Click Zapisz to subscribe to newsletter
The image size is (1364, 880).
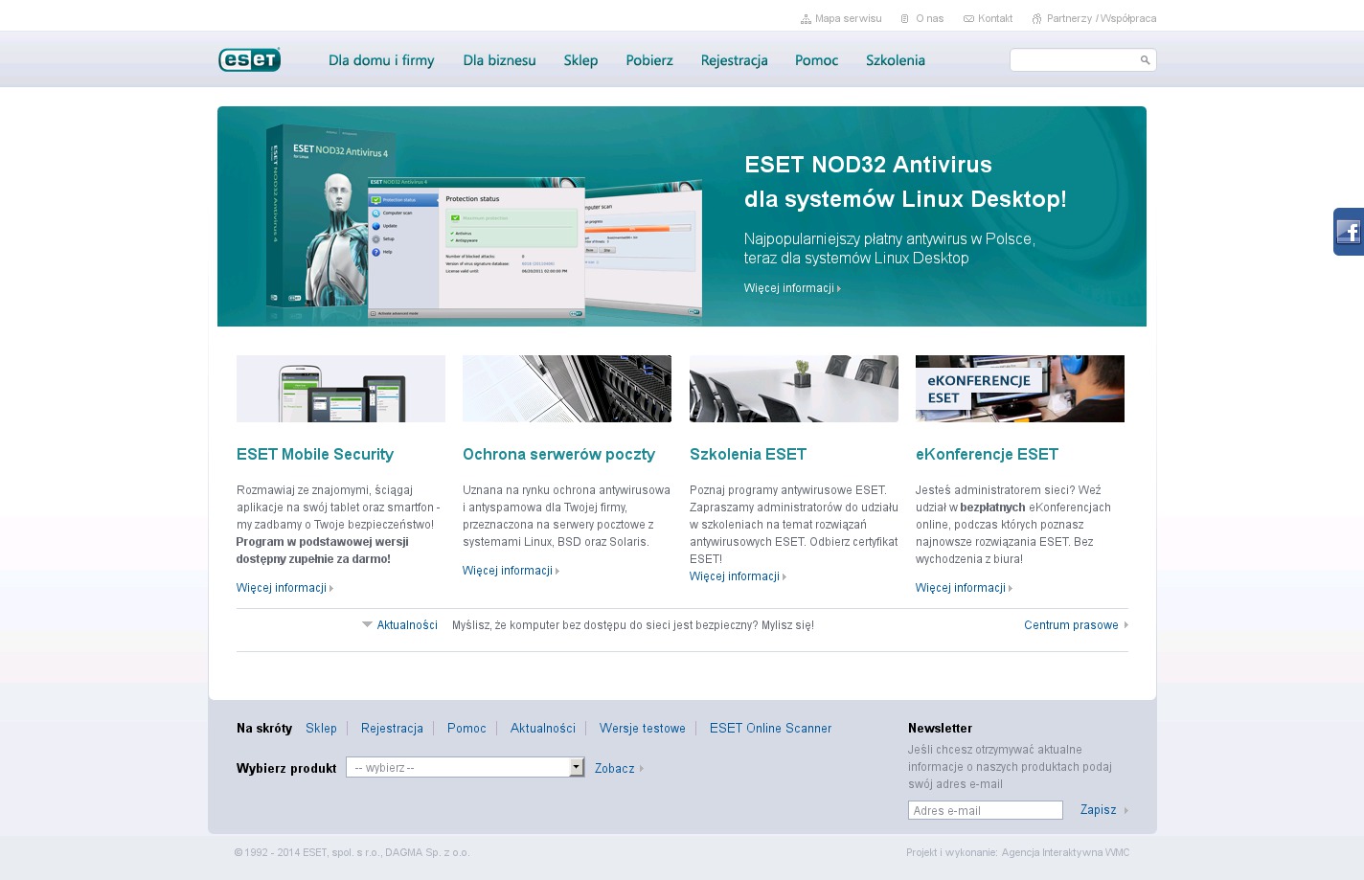click(x=1098, y=810)
